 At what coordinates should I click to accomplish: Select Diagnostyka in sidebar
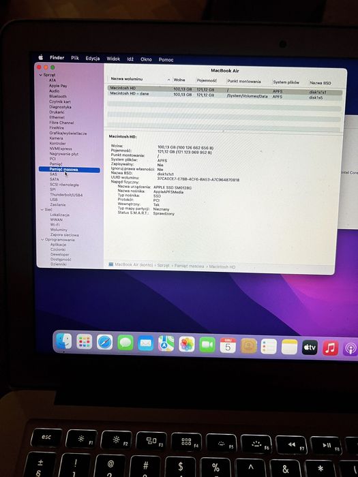click(60, 107)
